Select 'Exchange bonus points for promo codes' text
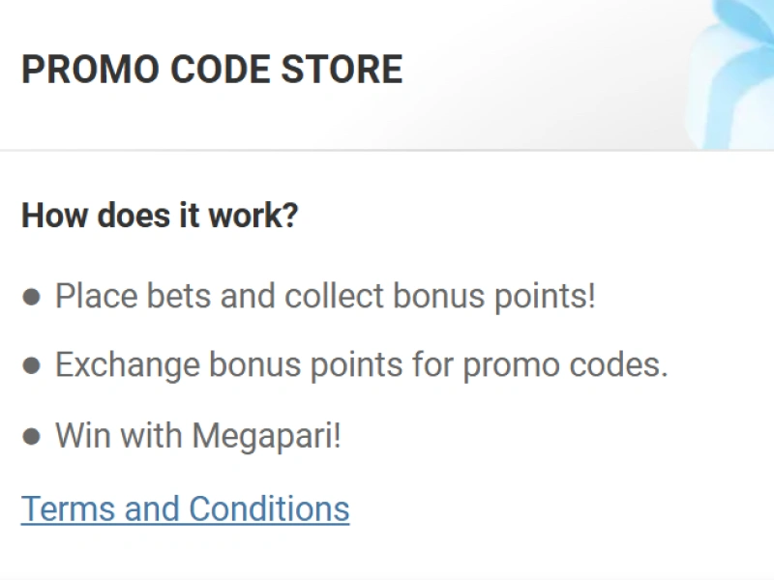 pyautogui.click(x=362, y=365)
